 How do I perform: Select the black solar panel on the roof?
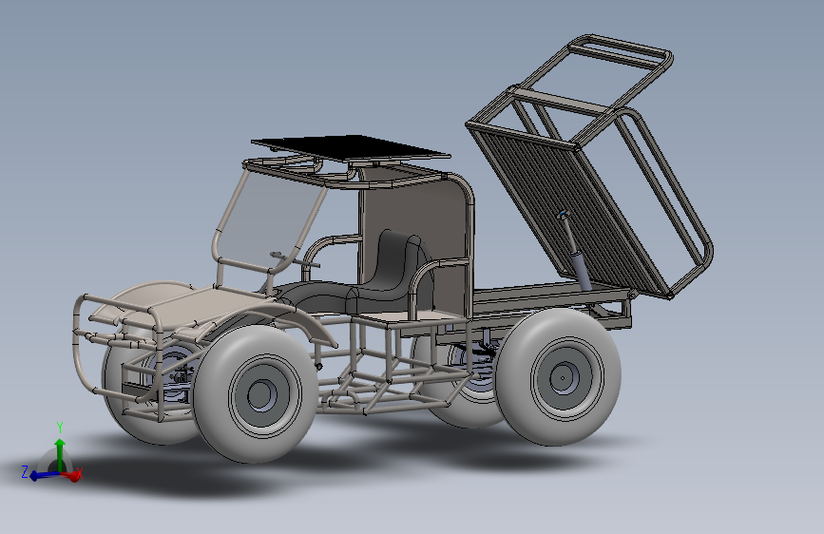click(x=351, y=146)
